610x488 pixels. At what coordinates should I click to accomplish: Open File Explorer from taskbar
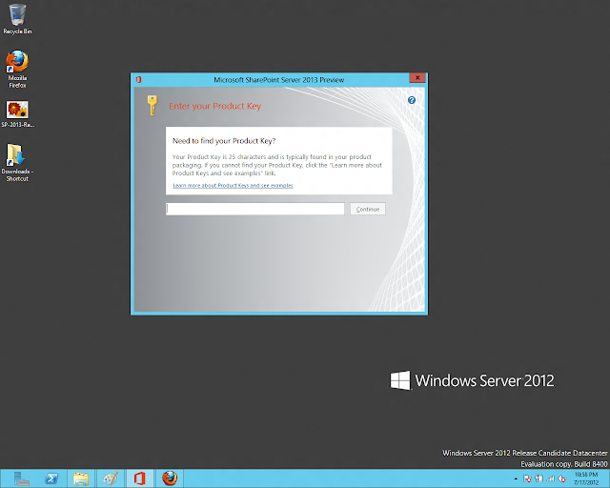(x=81, y=478)
